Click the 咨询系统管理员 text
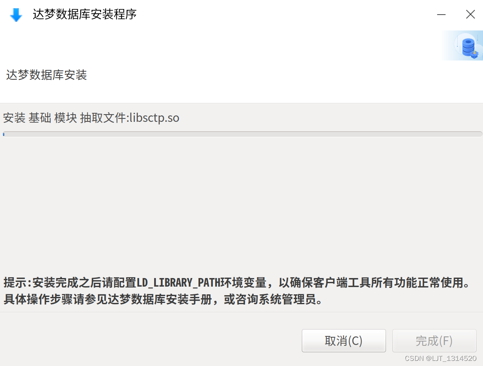The width and height of the screenshot is (483, 366). 276,299
